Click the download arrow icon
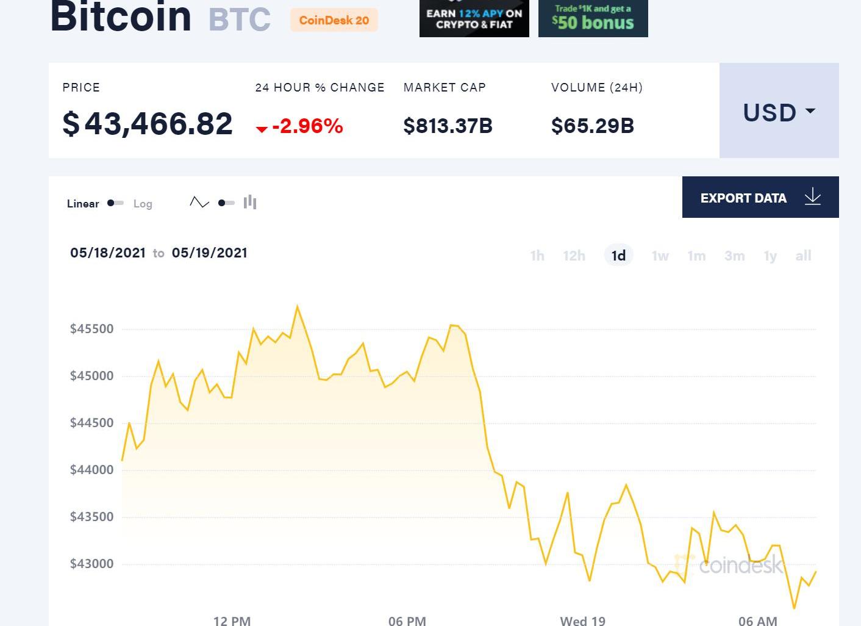Image resolution: width=861 pixels, height=626 pixels. [813, 197]
